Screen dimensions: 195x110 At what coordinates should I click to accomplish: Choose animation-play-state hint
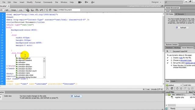(26, 75)
